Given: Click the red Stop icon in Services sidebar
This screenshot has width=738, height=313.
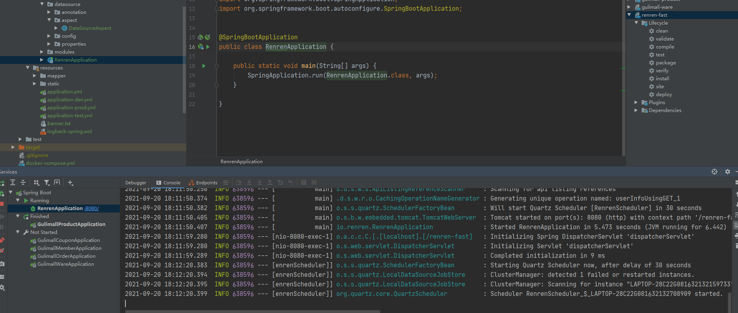Looking at the screenshot, I should pyautogui.click(x=2, y=204).
